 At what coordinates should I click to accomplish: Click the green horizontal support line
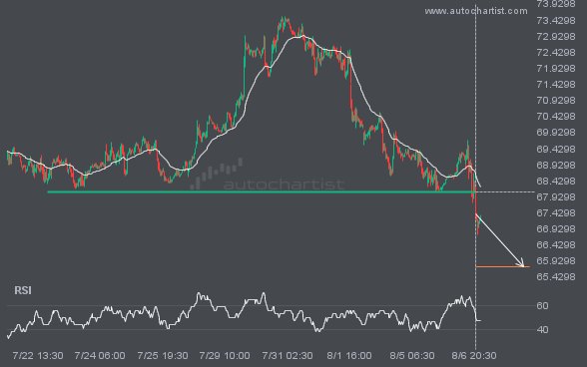(x=261, y=191)
